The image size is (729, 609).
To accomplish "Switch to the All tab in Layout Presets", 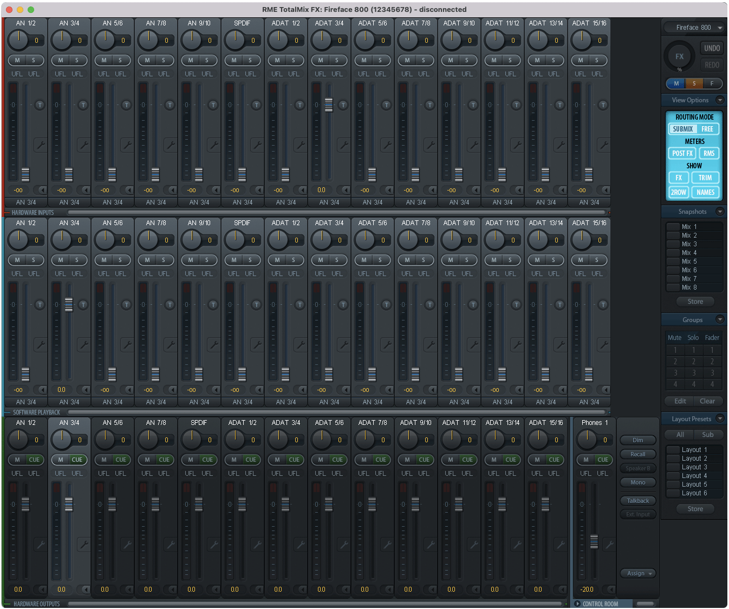I will (680, 435).
